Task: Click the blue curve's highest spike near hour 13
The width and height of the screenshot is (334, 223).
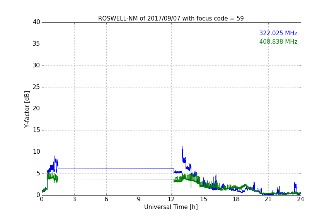Action: click(182, 146)
